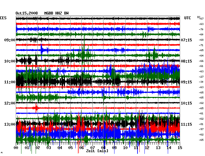Click the "03" minute axis label
Image resolution: width=205 pixels, height=156 pixels.
click(49, 148)
